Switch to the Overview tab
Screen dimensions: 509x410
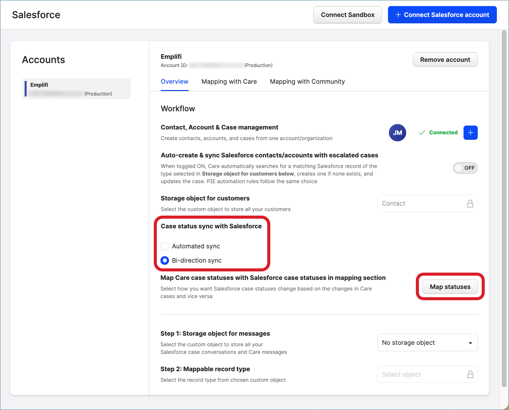174,82
